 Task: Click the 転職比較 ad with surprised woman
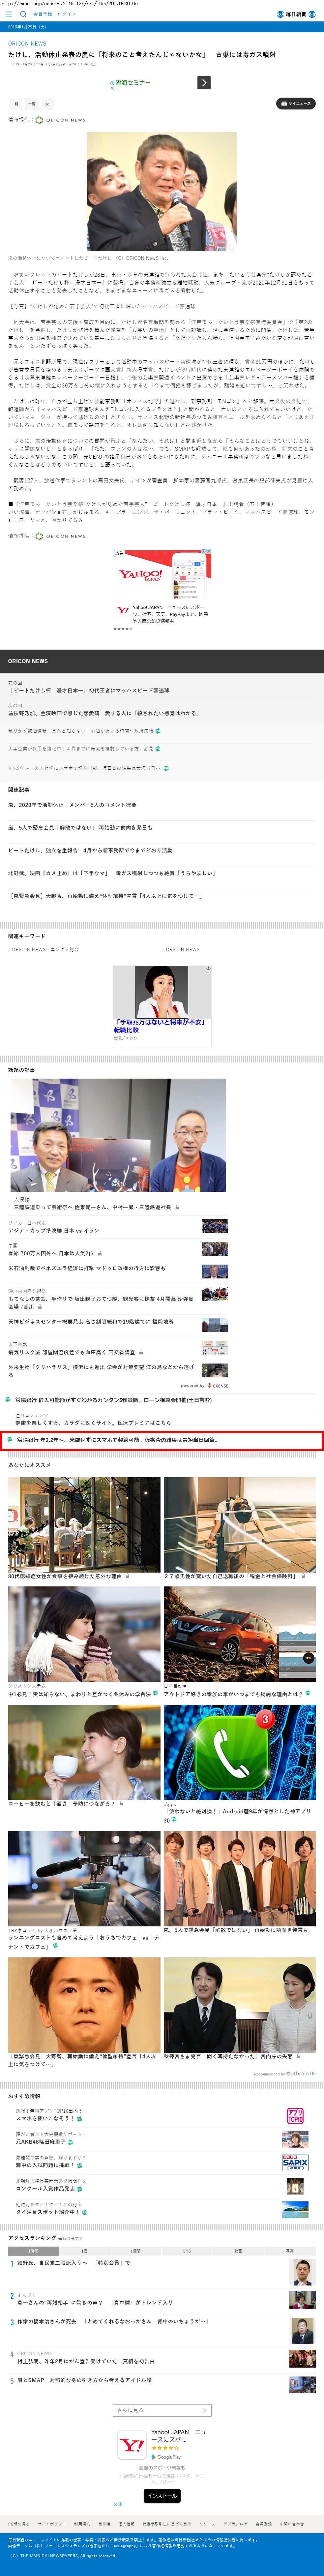(x=162, y=1006)
